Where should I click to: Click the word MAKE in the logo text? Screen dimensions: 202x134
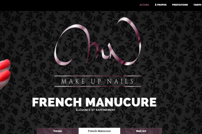click(73, 81)
